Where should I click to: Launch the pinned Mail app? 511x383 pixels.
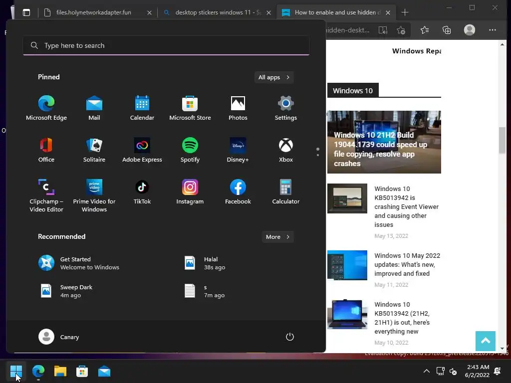pyautogui.click(x=94, y=108)
